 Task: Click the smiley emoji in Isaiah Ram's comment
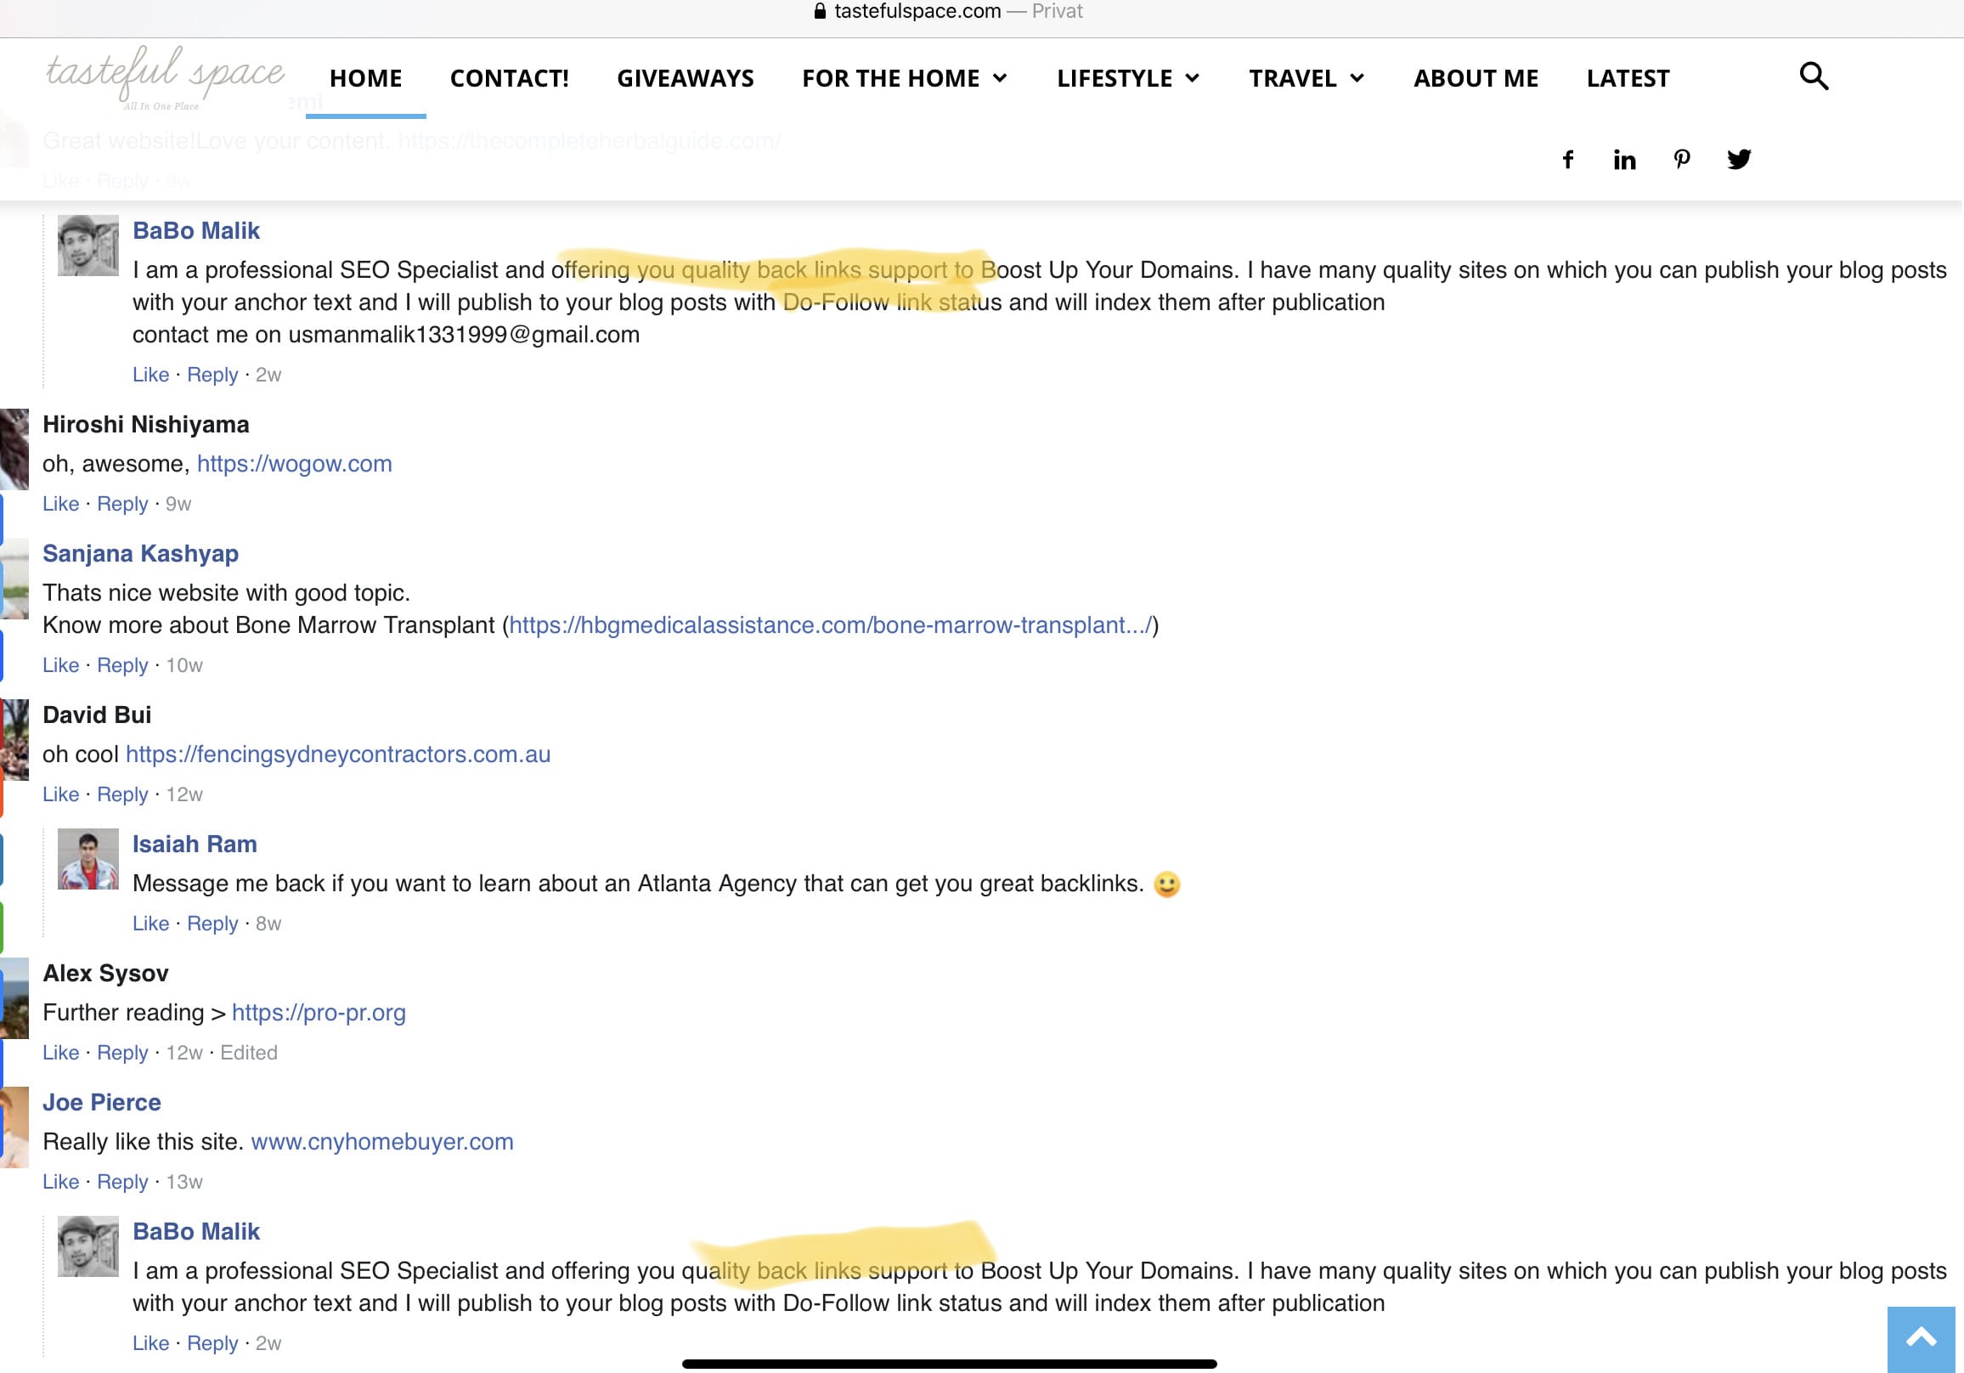click(1167, 884)
